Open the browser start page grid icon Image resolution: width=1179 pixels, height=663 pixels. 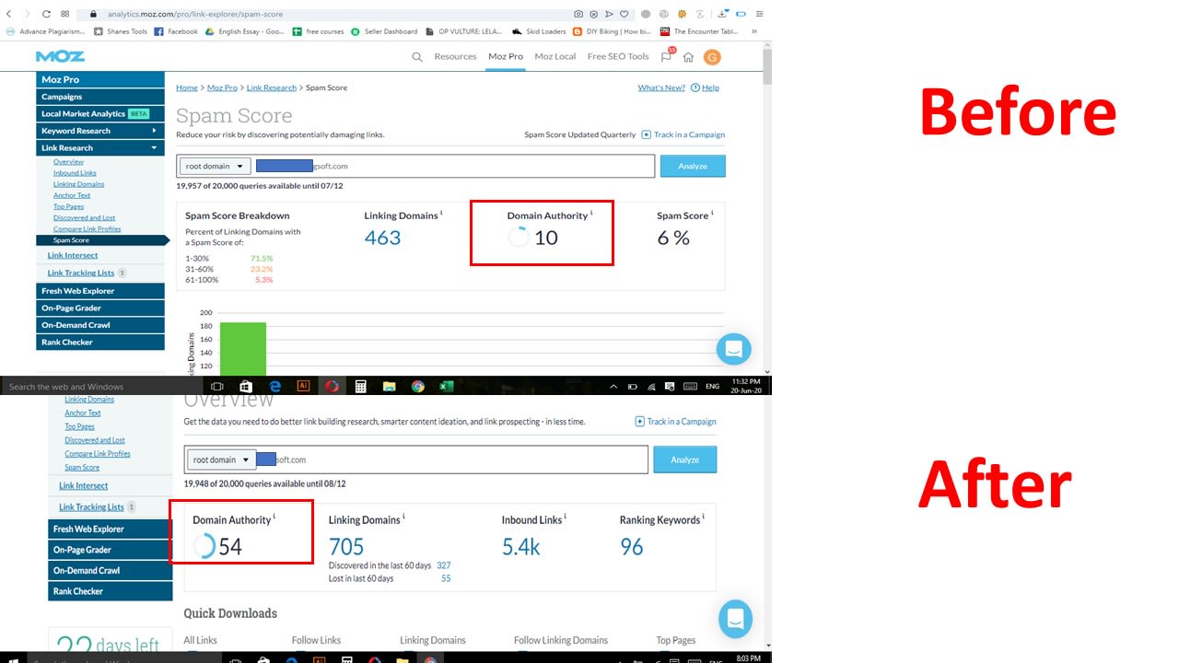65,14
